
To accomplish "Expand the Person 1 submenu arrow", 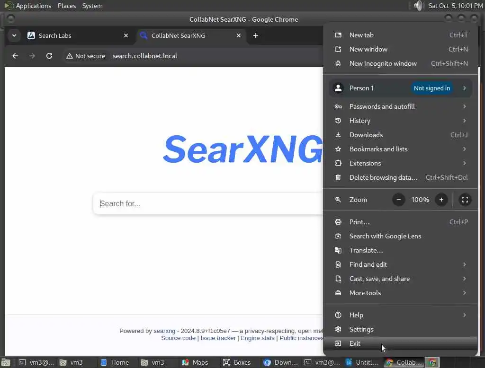I will point(464,88).
